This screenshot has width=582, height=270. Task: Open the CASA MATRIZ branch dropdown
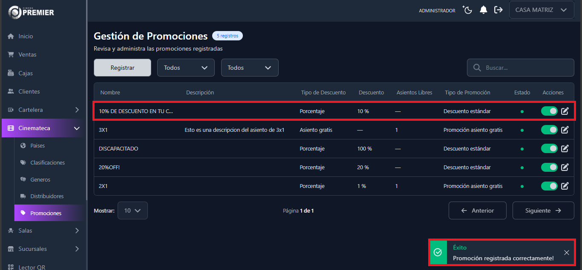(541, 10)
